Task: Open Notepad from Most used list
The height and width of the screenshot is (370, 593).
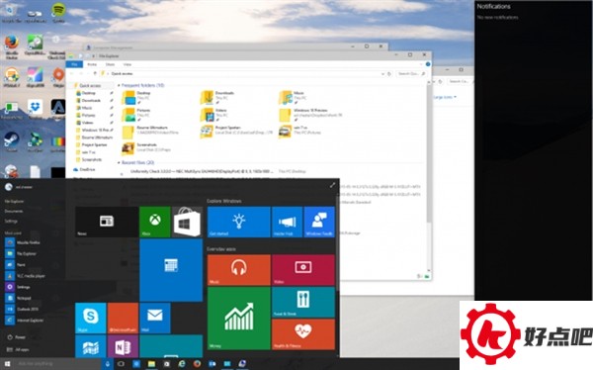Action: (18, 298)
